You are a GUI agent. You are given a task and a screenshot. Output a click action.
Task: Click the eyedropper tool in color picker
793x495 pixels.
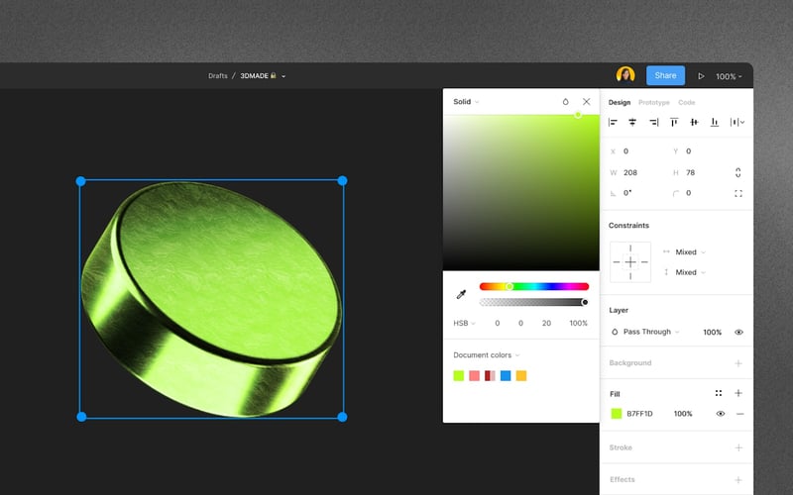coord(461,294)
